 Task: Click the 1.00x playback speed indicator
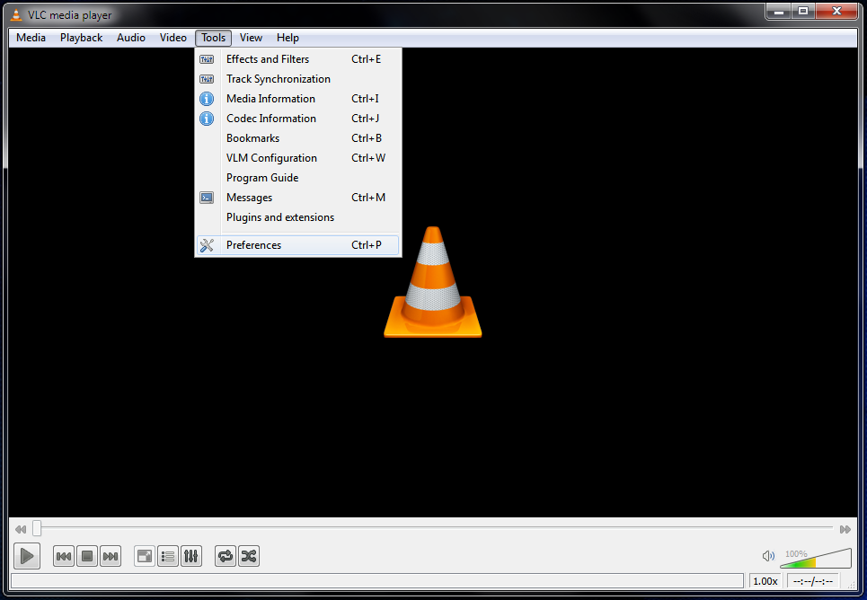pos(765,581)
